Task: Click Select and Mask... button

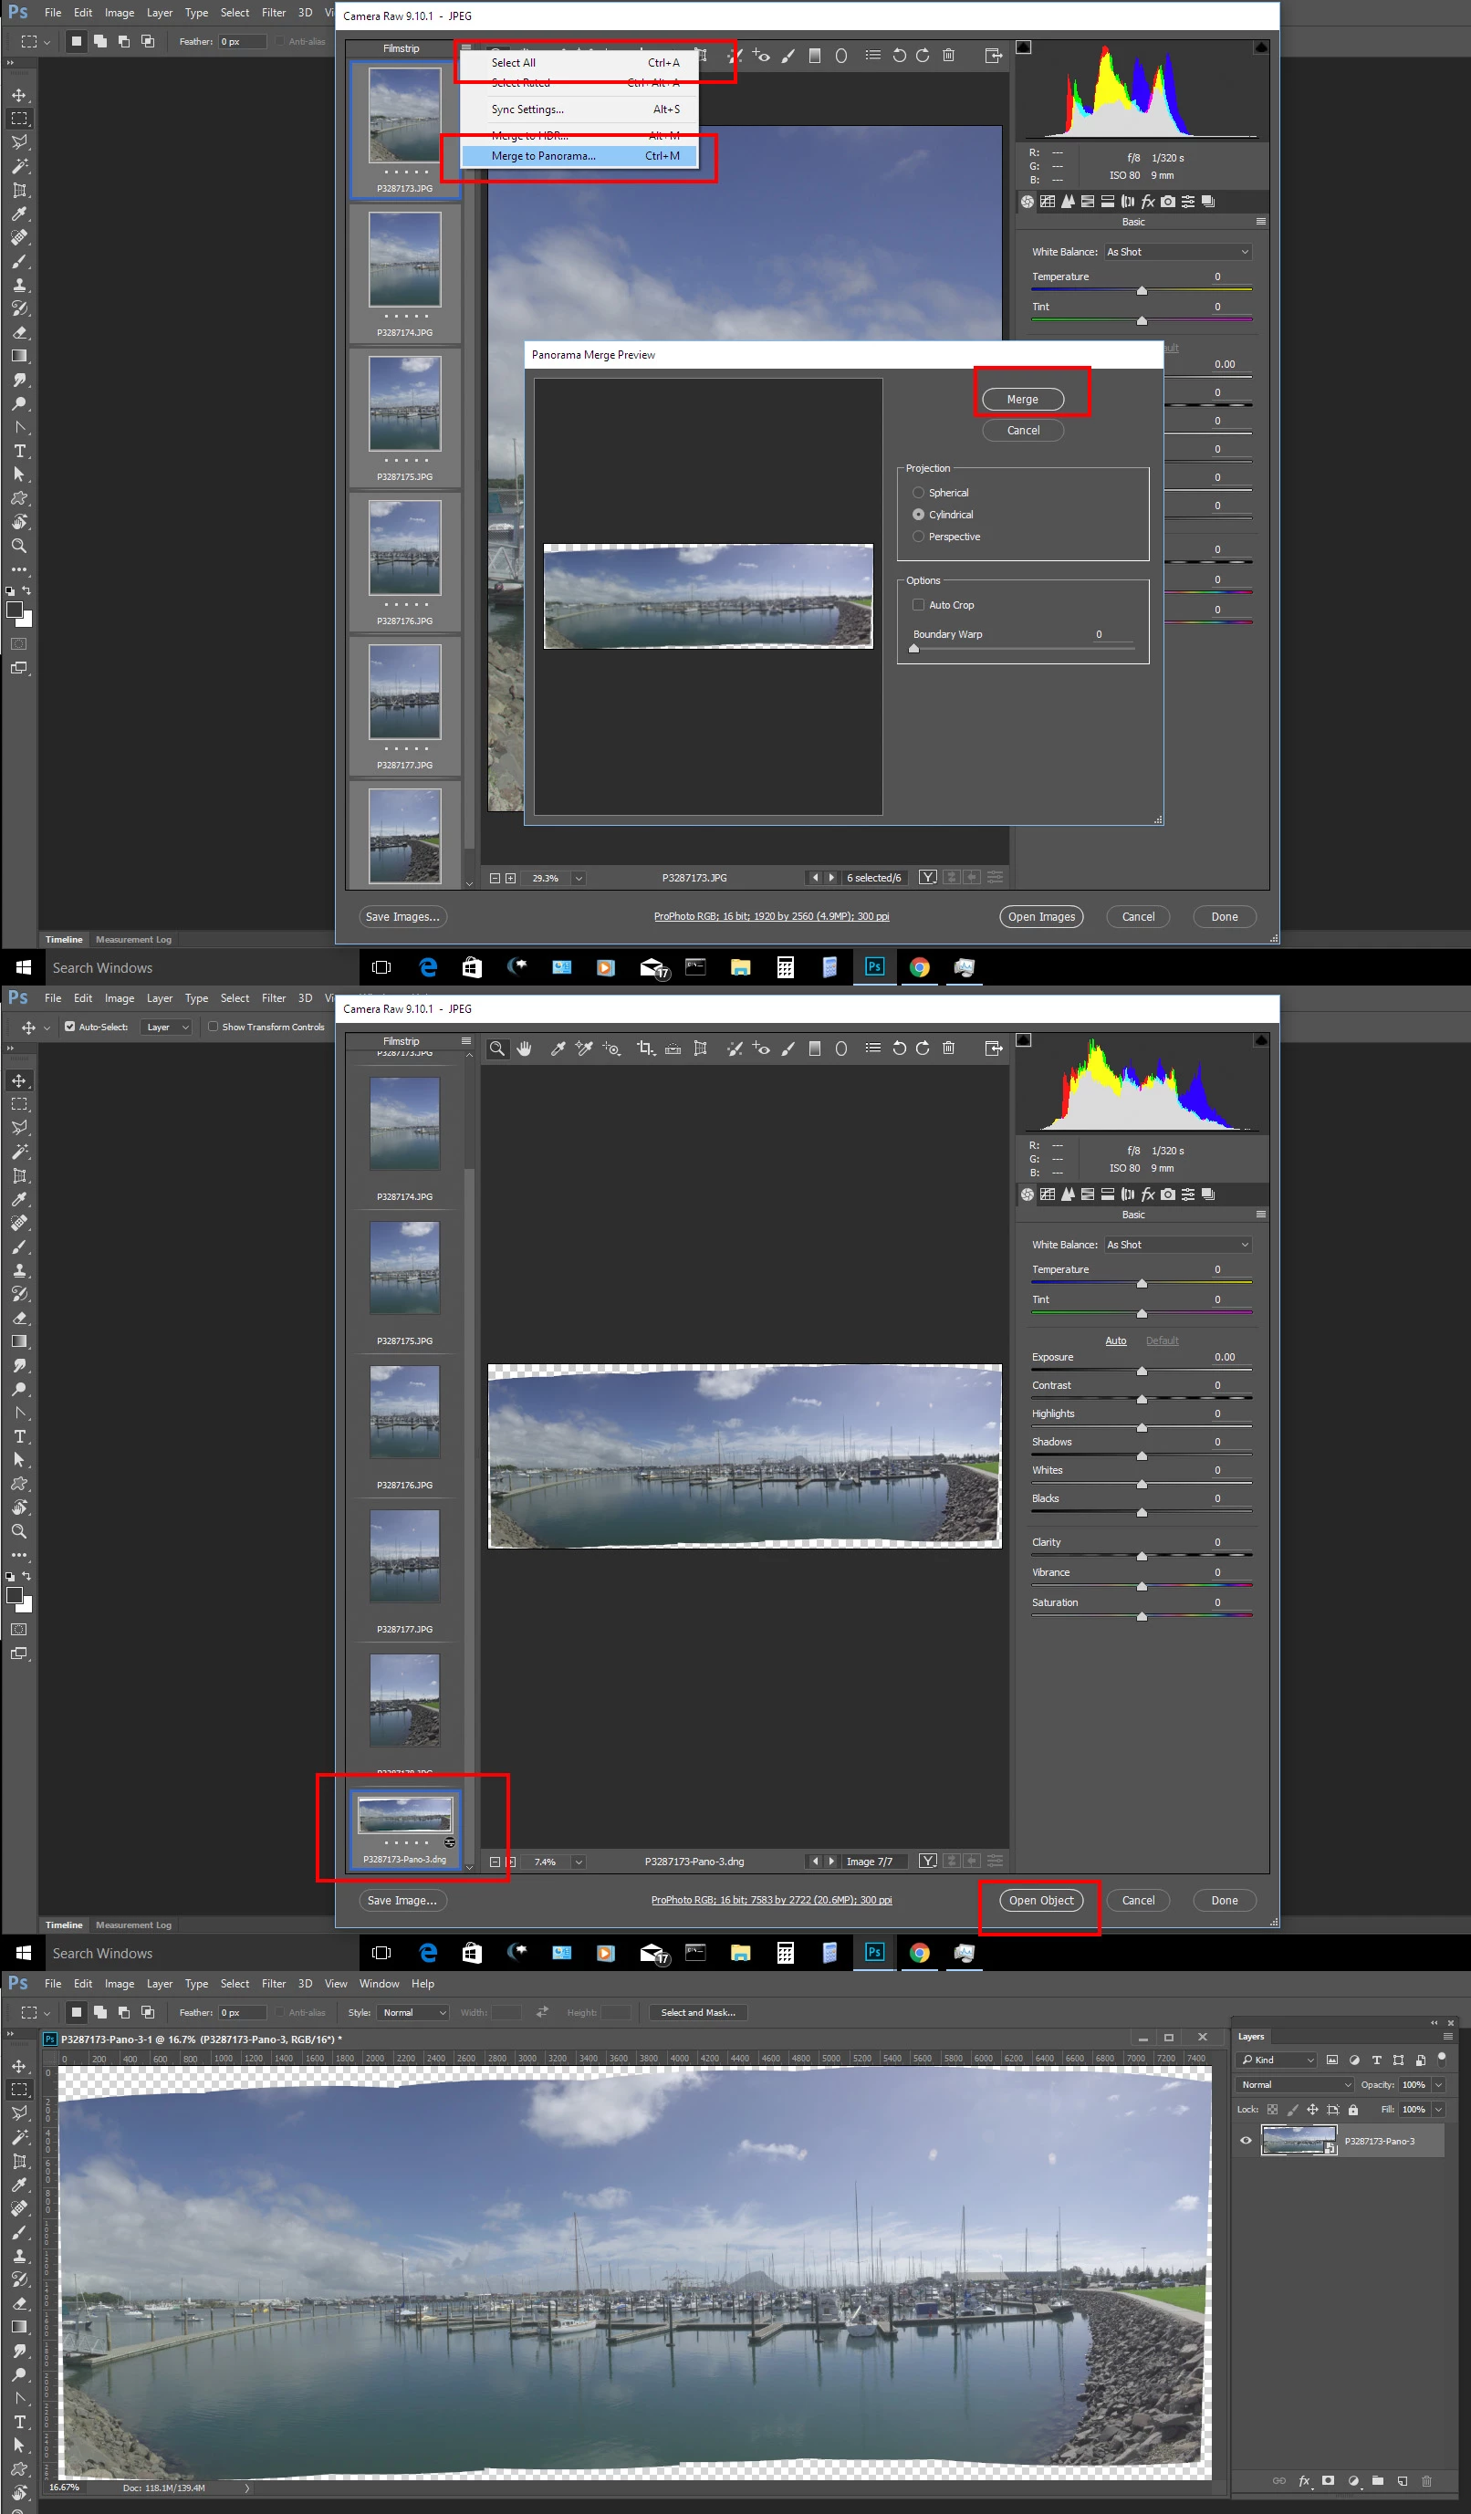Action: point(697,2012)
